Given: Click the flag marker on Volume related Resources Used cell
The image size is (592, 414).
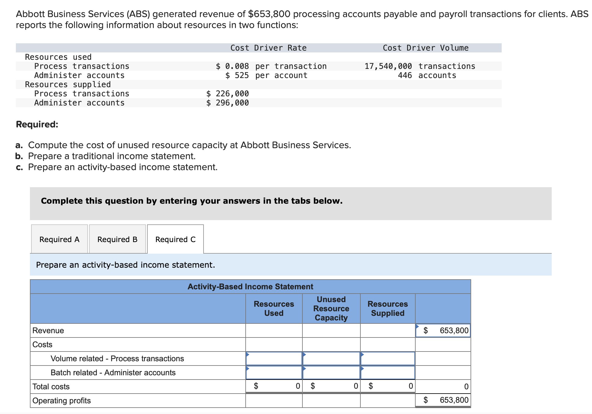Looking at the screenshot, I should [x=248, y=355].
